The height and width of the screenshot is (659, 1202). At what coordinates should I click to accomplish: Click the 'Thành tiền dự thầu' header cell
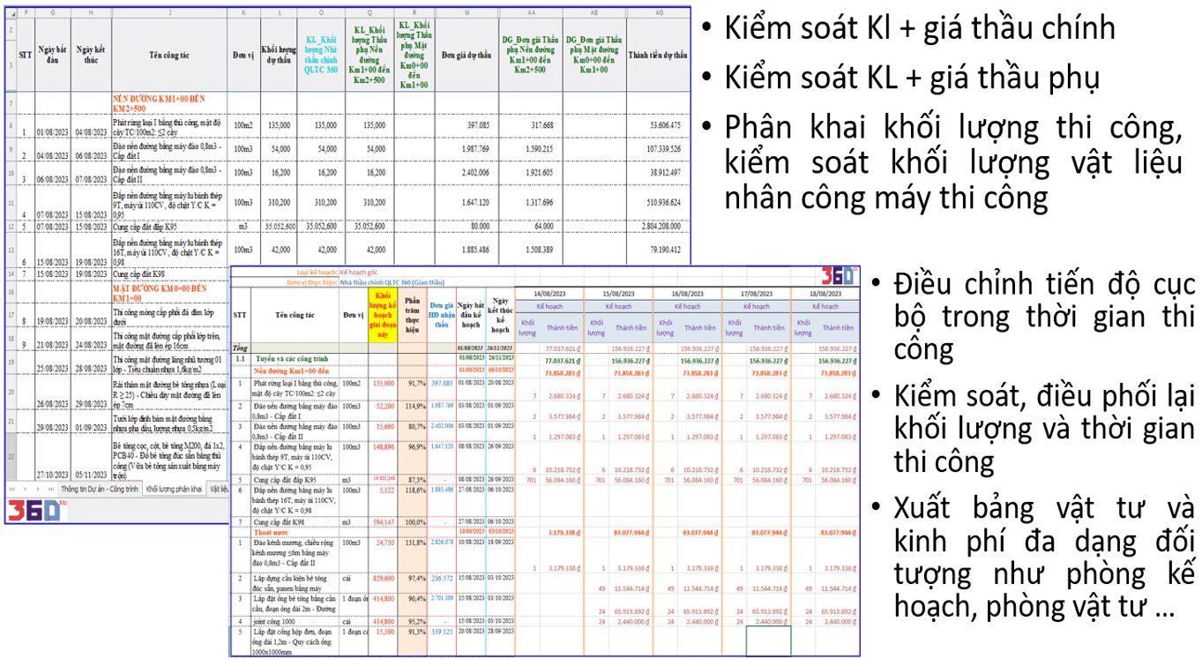pos(657,54)
